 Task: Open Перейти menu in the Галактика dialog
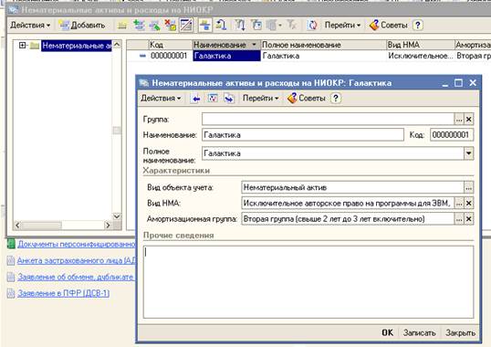click(260, 99)
